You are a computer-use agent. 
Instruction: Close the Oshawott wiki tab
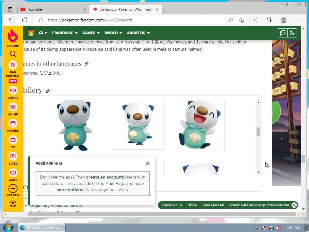157,9
